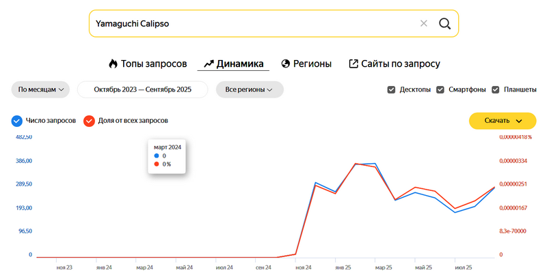This screenshot has height=279, width=547.
Task: Click the external link icon for Сайты по запросу
Action: coord(353,63)
